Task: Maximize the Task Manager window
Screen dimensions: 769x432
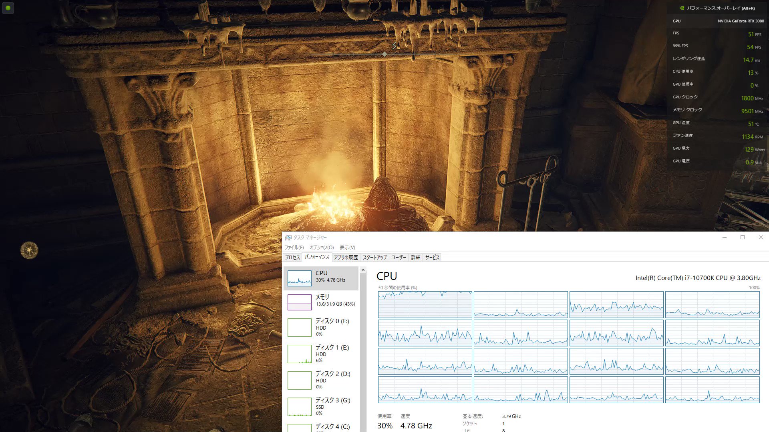Action: (x=743, y=238)
